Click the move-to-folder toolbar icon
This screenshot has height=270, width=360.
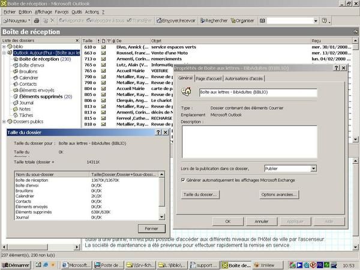click(x=46, y=20)
